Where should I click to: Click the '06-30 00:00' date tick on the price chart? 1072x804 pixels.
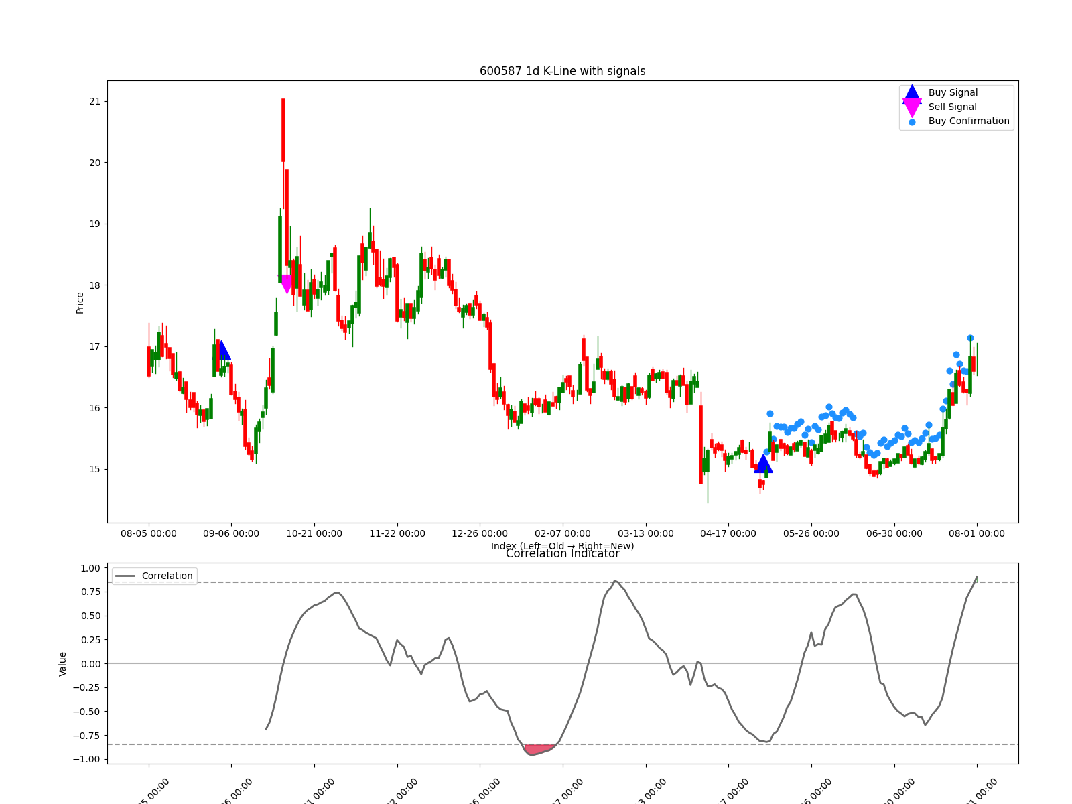coord(894,534)
